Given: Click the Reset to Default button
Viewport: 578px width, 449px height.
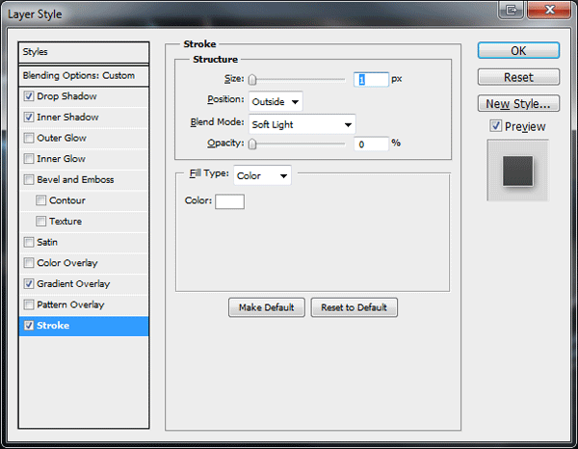Looking at the screenshot, I should coord(354,307).
